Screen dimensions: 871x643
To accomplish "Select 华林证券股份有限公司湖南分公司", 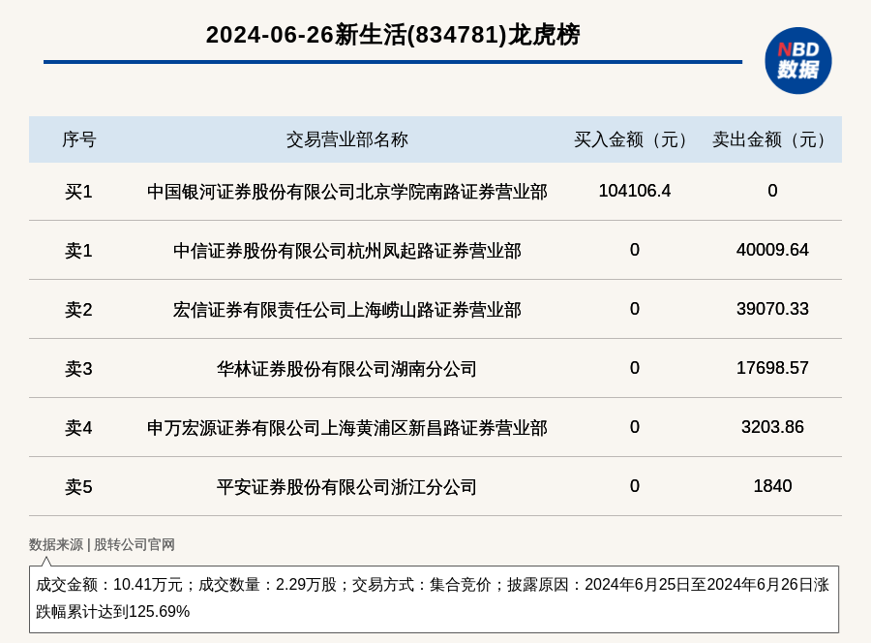I will [x=347, y=368].
